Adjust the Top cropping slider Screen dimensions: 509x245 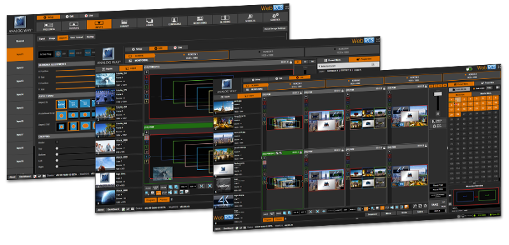pyautogui.click(x=75, y=148)
